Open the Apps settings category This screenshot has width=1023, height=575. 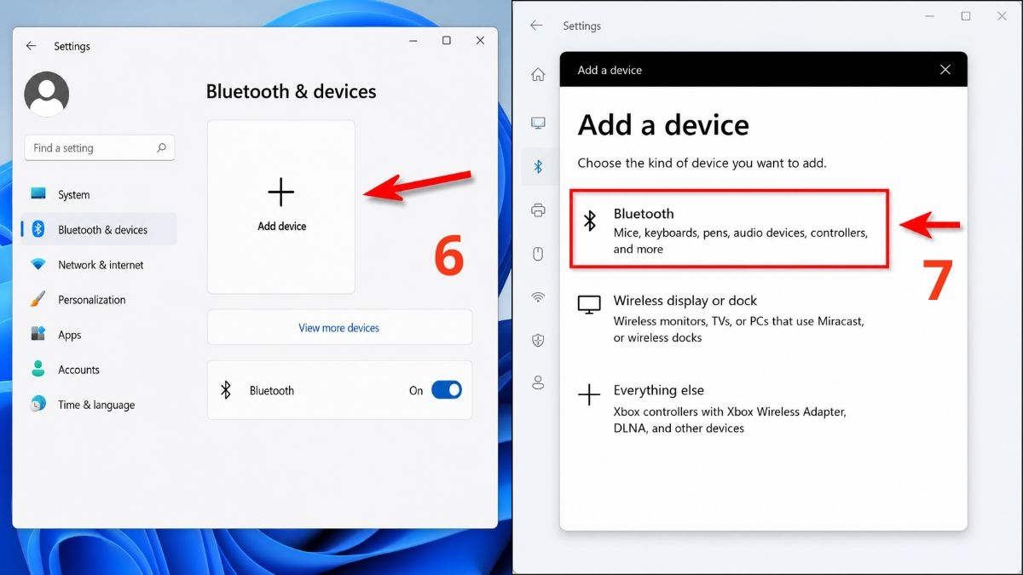coord(99,335)
